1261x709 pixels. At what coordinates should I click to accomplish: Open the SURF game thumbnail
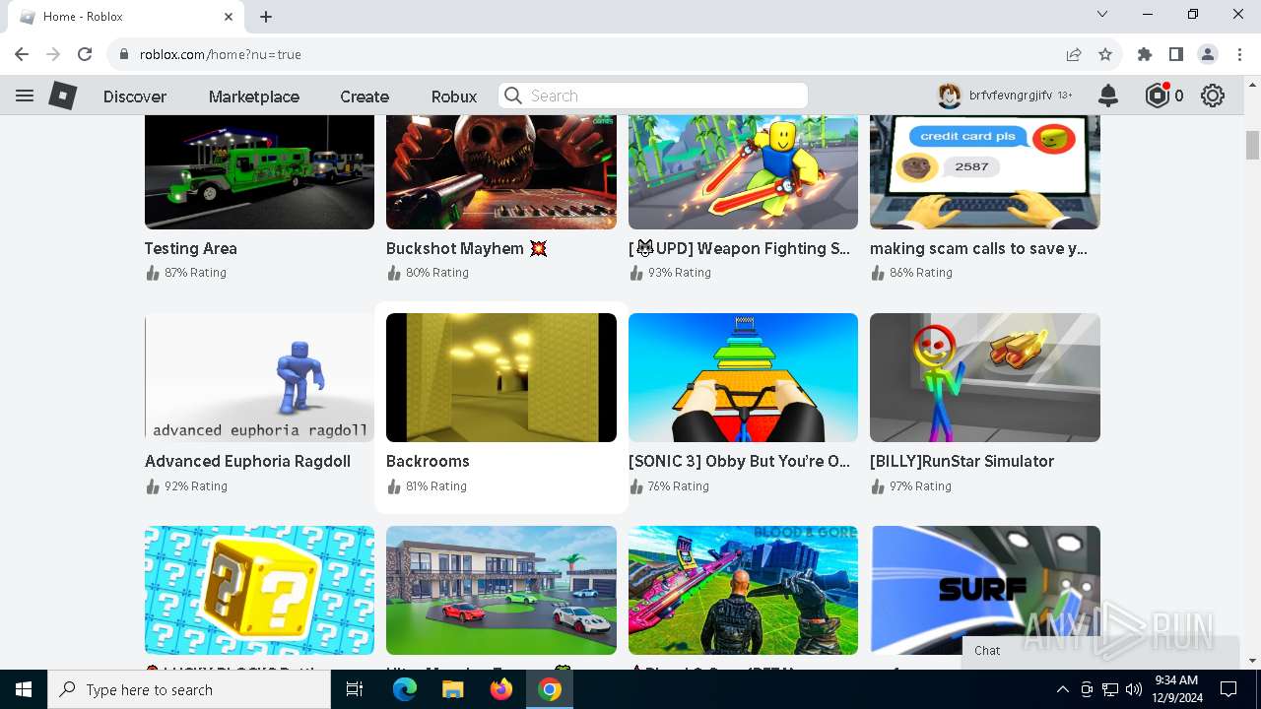(985, 590)
